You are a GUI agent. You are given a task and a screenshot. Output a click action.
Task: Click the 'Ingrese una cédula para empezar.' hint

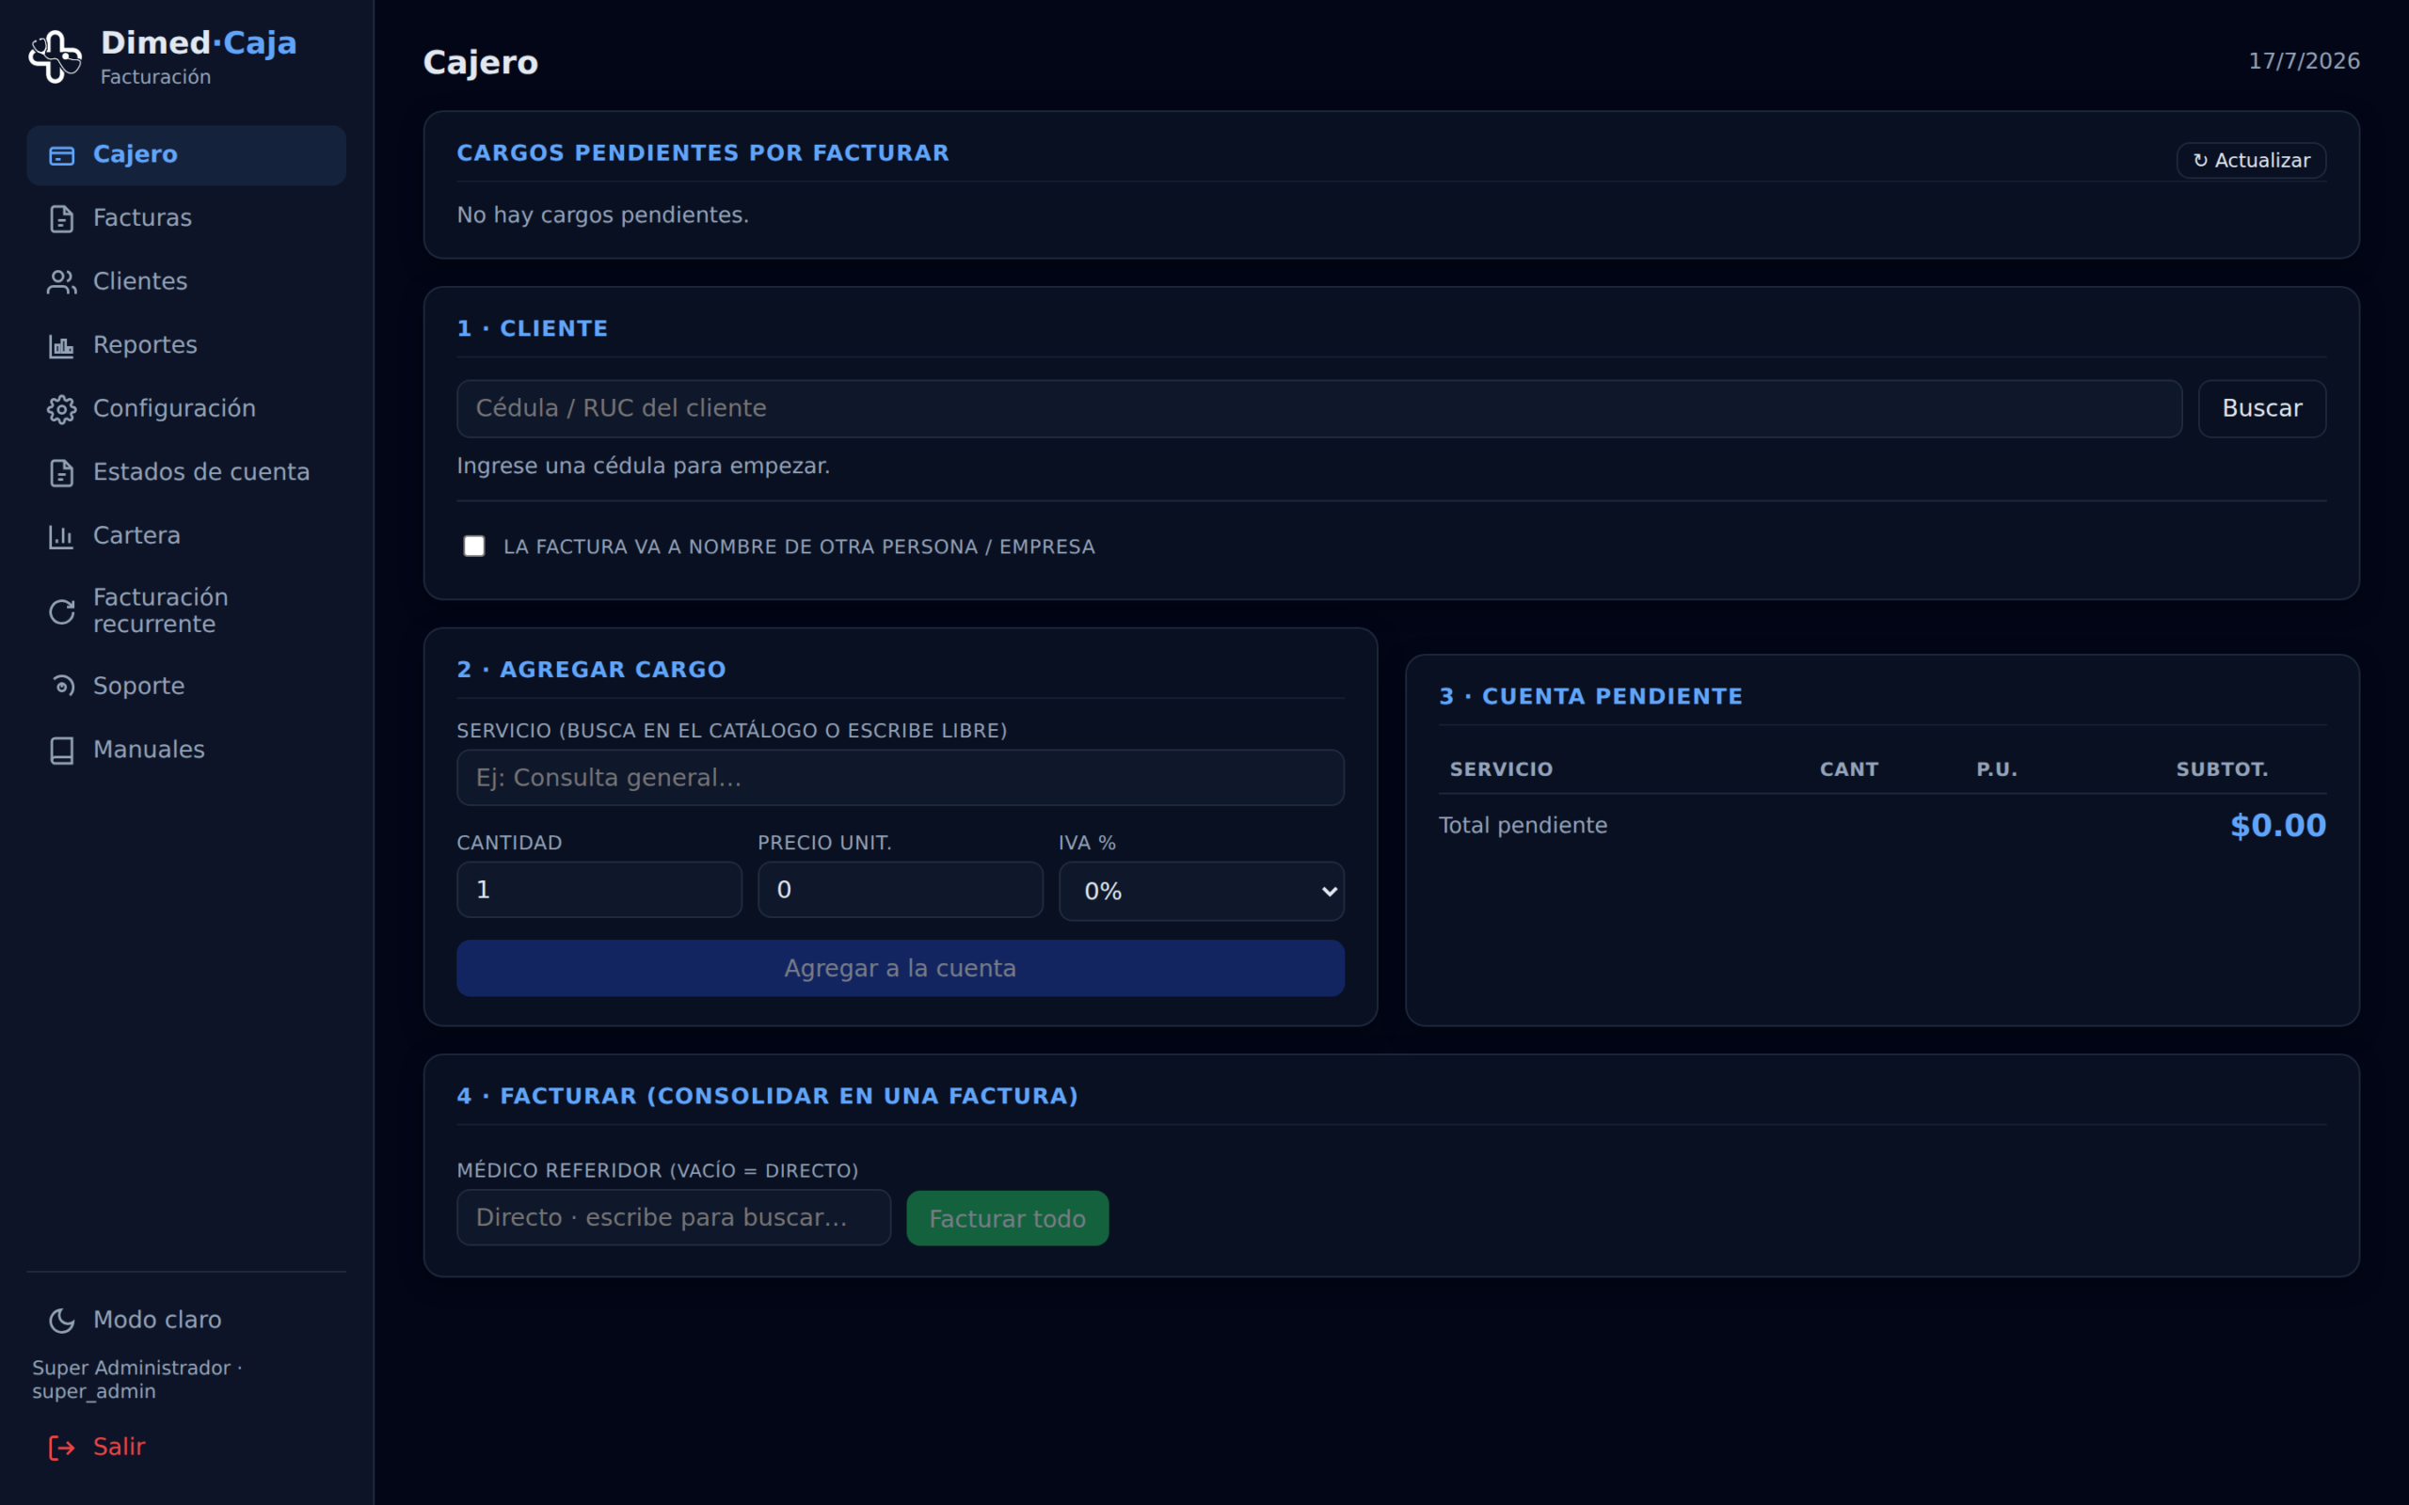coord(643,466)
